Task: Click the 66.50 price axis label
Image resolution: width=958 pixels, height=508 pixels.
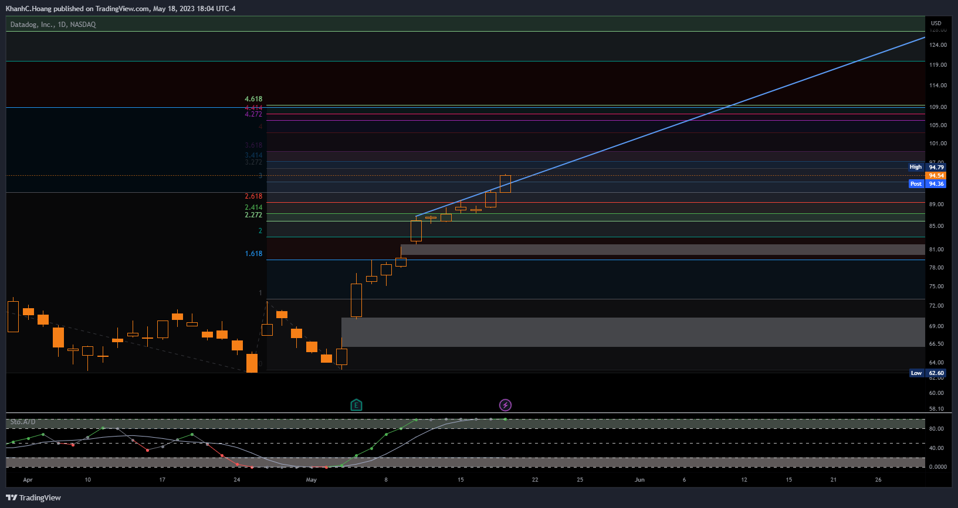Action: (x=936, y=343)
